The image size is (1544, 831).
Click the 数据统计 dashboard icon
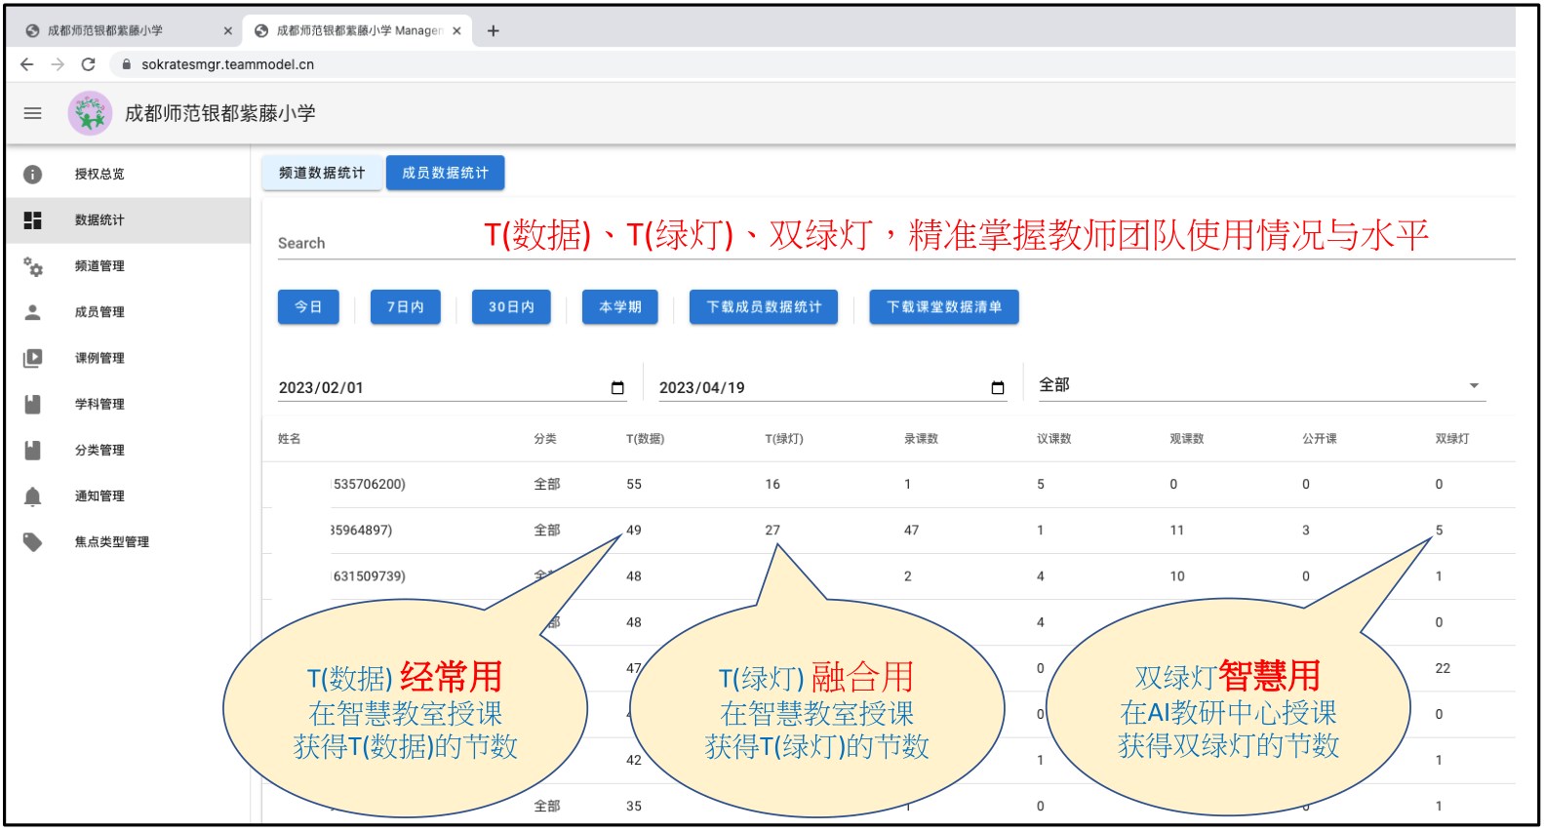pos(32,220)
